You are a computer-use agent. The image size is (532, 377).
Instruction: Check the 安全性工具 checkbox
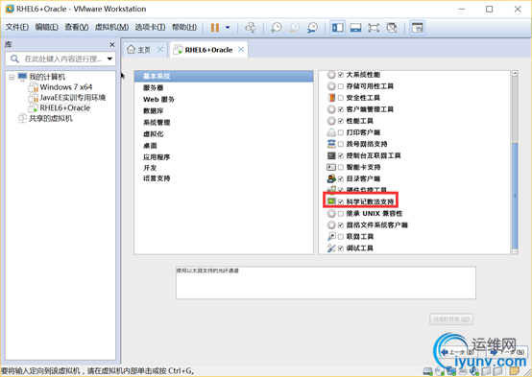point(341,98)
